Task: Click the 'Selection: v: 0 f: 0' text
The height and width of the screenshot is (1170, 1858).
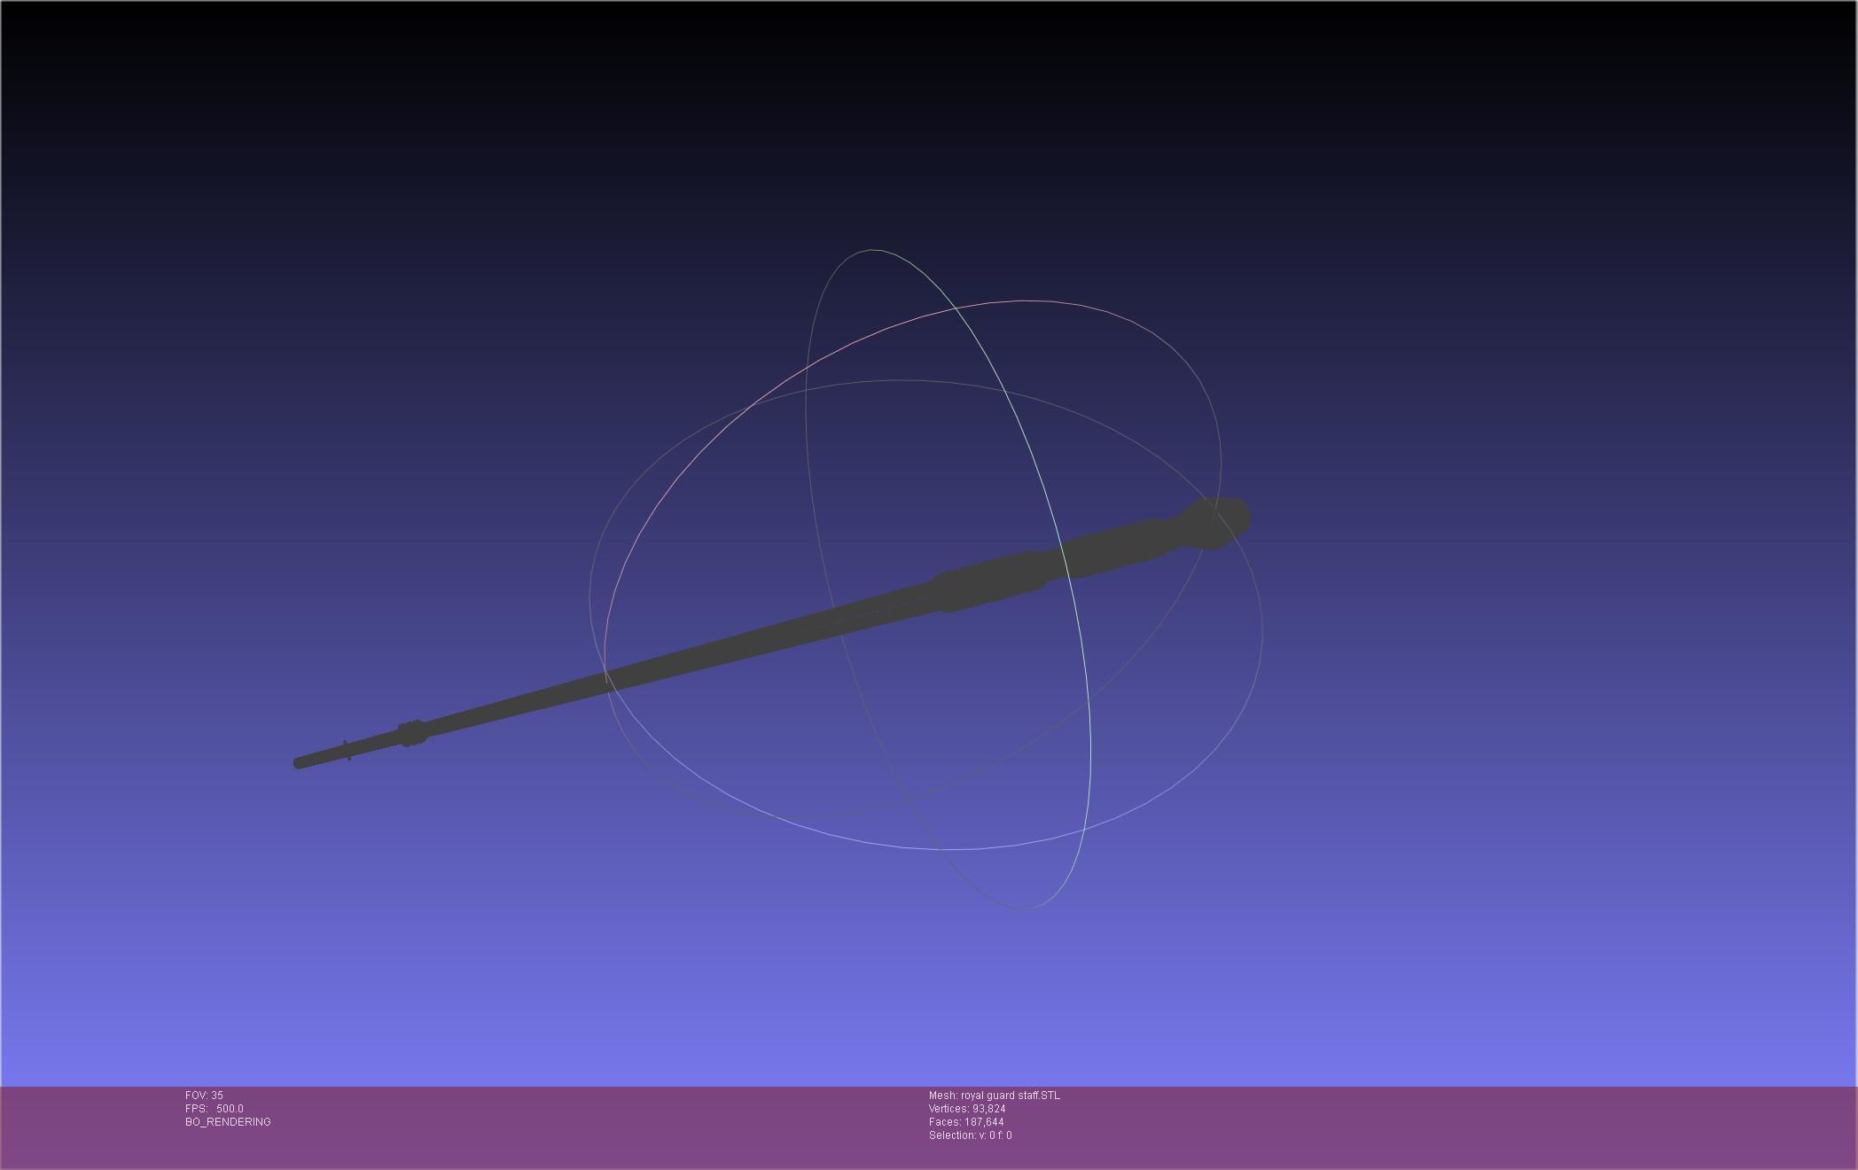Action: [970, 1135]
